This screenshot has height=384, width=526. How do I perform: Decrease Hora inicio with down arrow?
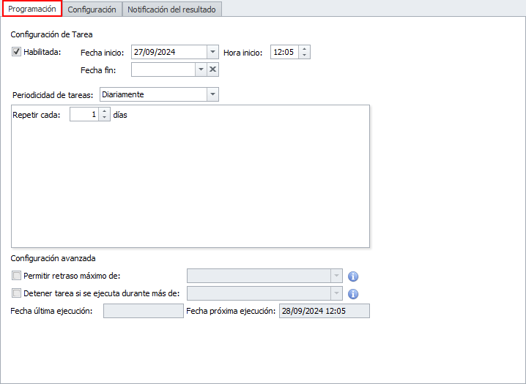pos(304,56)
